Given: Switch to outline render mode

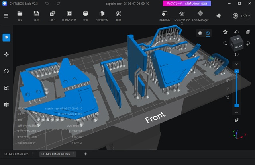Looking at the screenshot, I should [x=208, y=33].
